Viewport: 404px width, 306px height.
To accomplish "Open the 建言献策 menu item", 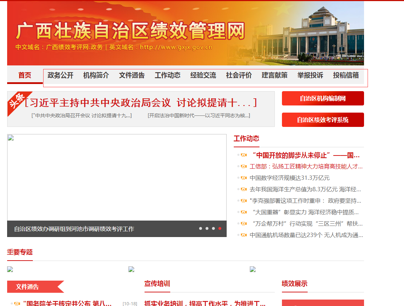I will pyautogui.click(x=275, y=75).
